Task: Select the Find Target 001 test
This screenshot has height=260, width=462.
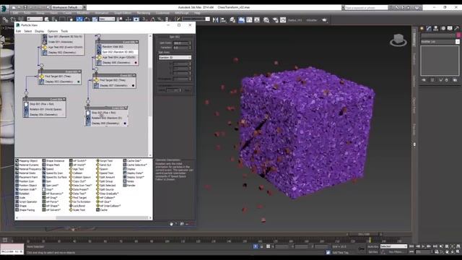Action: 59,77
